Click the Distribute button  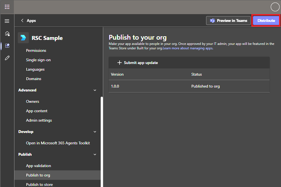click(x=266, y=20)
